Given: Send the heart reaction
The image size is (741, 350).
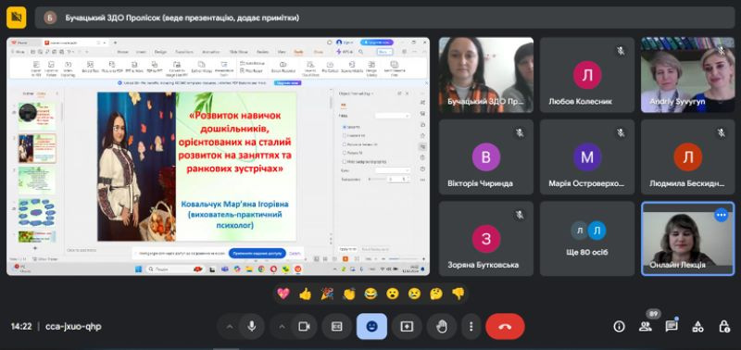Looking at the screenshot, I should [x=283, y=294].
